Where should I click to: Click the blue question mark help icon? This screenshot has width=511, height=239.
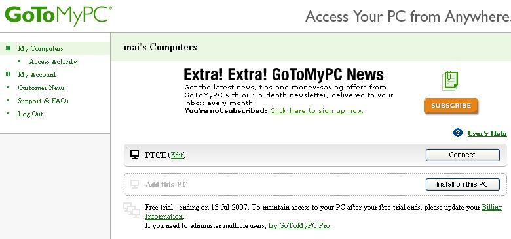click(458, 133)
